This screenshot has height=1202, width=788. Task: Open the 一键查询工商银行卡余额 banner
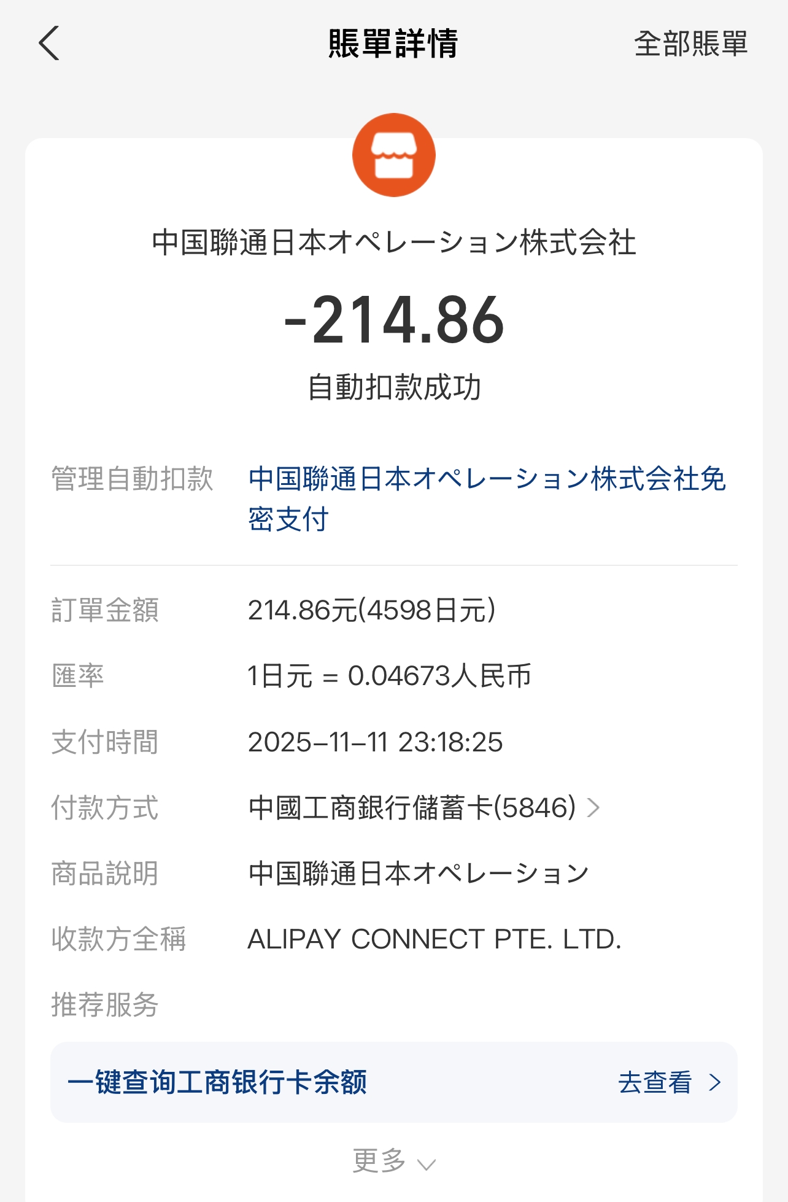point(217,1082)
